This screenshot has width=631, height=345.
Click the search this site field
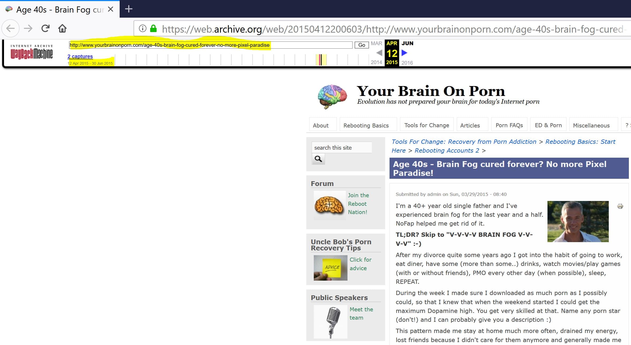tap(341, 148)
